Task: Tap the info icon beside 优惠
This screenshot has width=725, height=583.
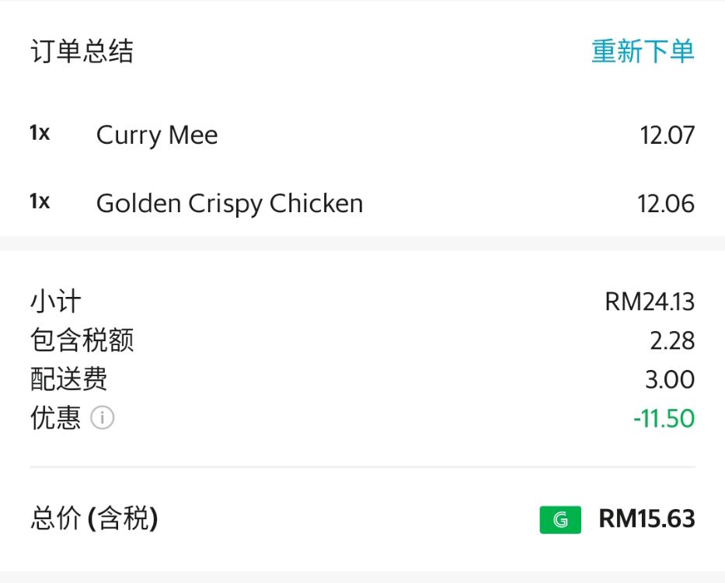Action: (103, 418)
